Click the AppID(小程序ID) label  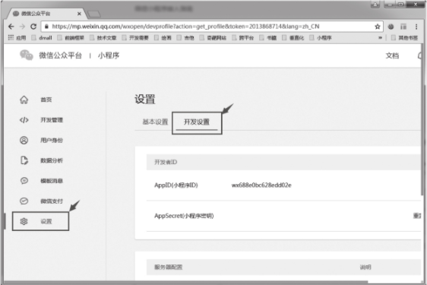[176, 185]
